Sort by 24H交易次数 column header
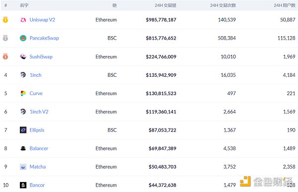The width and height of the screenshot is (298, 192). tap(223, 5)
